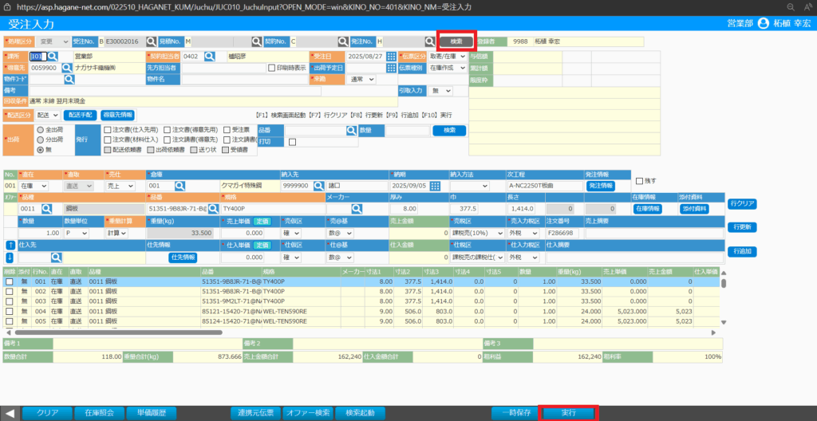Tick the 注文書(得意先用) checkbox
The width and height of the screenshot is (817, 421).
pyautogui.click(x=168, y=130)
